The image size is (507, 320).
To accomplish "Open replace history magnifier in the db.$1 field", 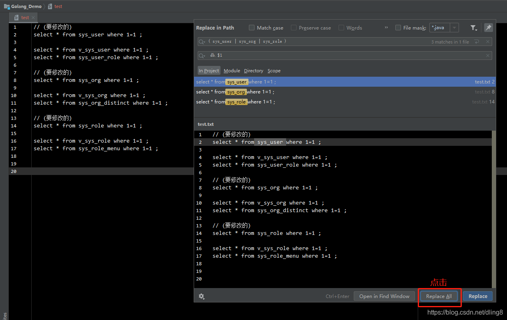I will [x=202, y=56].
